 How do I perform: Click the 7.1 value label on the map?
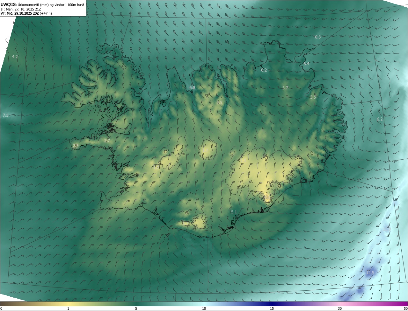point(5,115)
